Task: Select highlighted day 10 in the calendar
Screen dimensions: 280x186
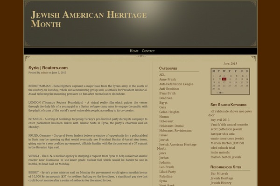Action: (224, 79)
